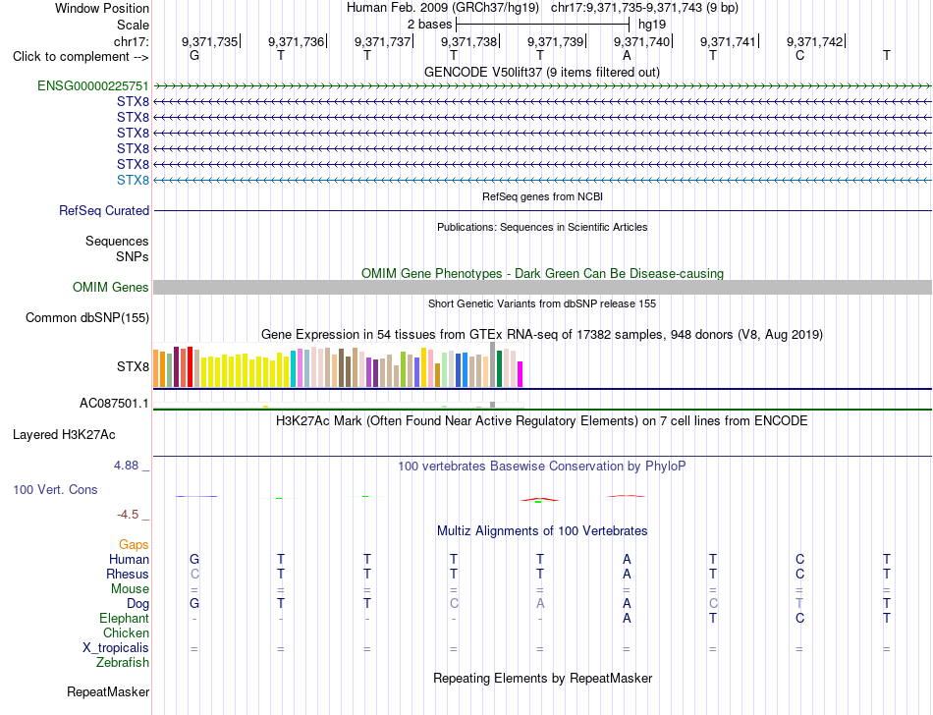The height and width of the screenshot is (715, 933).
Task: Select the Zebrafish species row label
Action: pyautogui.click(x=123, y=662)
